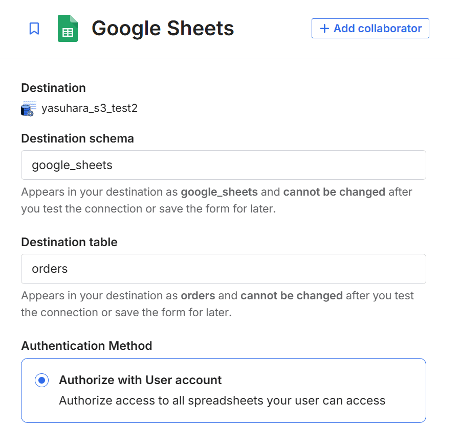This screenshot has width=460, height=427.
Task: Click the schema help text about google_sheets
Action: point(216,200)
